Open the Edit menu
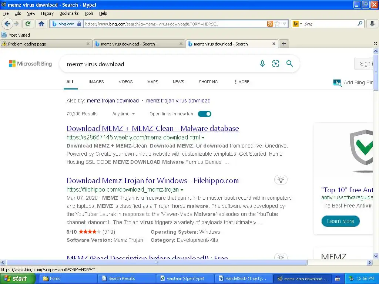The width and height of the screenshot is (379, 284). click(x=18, y=13)
